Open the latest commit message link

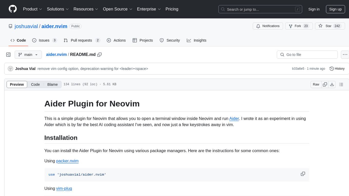pos(93,69)
